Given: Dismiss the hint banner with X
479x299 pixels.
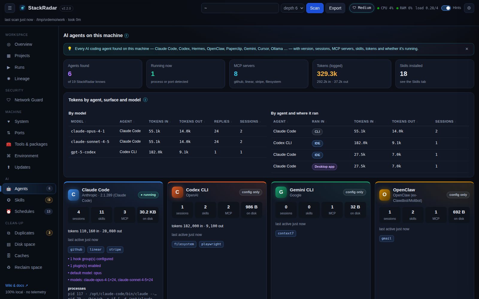Looking at the screenshot, I should [x=467, y=49].
